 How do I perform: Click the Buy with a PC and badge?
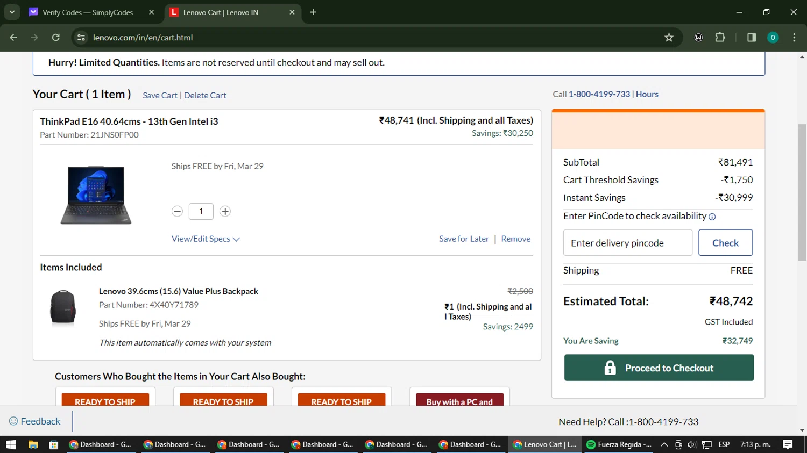(459, 400)
